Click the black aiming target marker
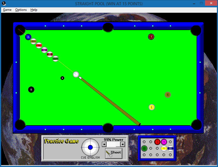 point(62,78)
